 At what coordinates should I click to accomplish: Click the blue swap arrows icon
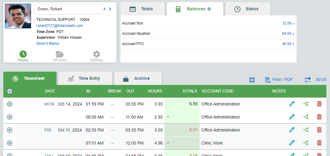pyautogui.click(x=307, y=80)
